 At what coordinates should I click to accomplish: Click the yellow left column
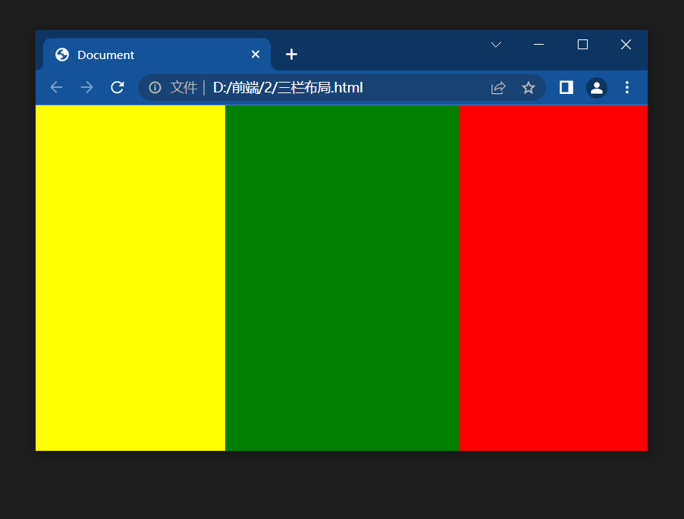[x=130, y=278]
